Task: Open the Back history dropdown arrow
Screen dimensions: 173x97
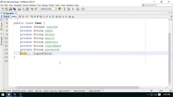Action: (25, 17)
